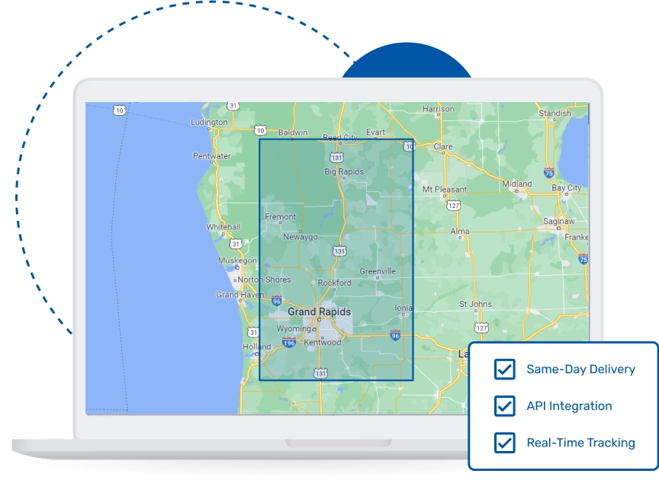659x480 pixels.
Task: Click the Same-Day Delivery text label
Action: point(580,370)
